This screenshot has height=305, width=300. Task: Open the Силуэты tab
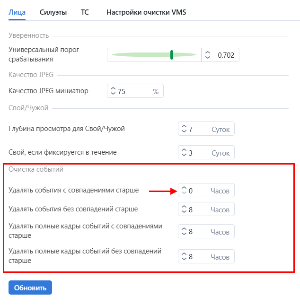(x=53, y=12)
